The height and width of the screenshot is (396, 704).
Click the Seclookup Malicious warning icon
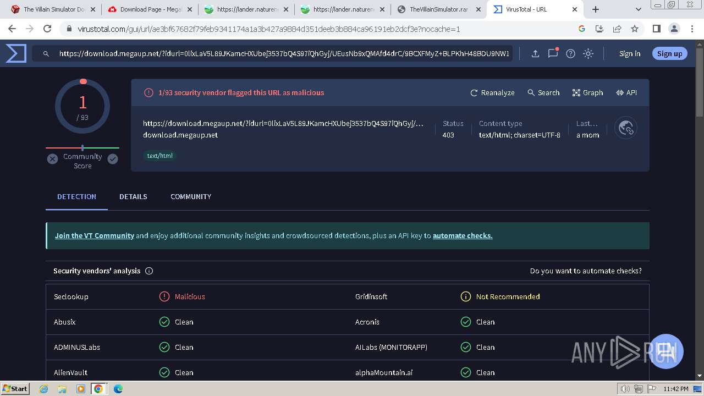coord(164,296)
